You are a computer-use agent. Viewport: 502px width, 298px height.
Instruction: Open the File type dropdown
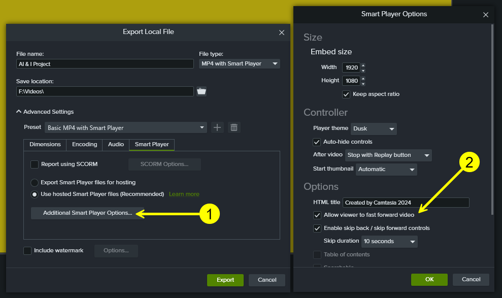[x=239, y=63]
